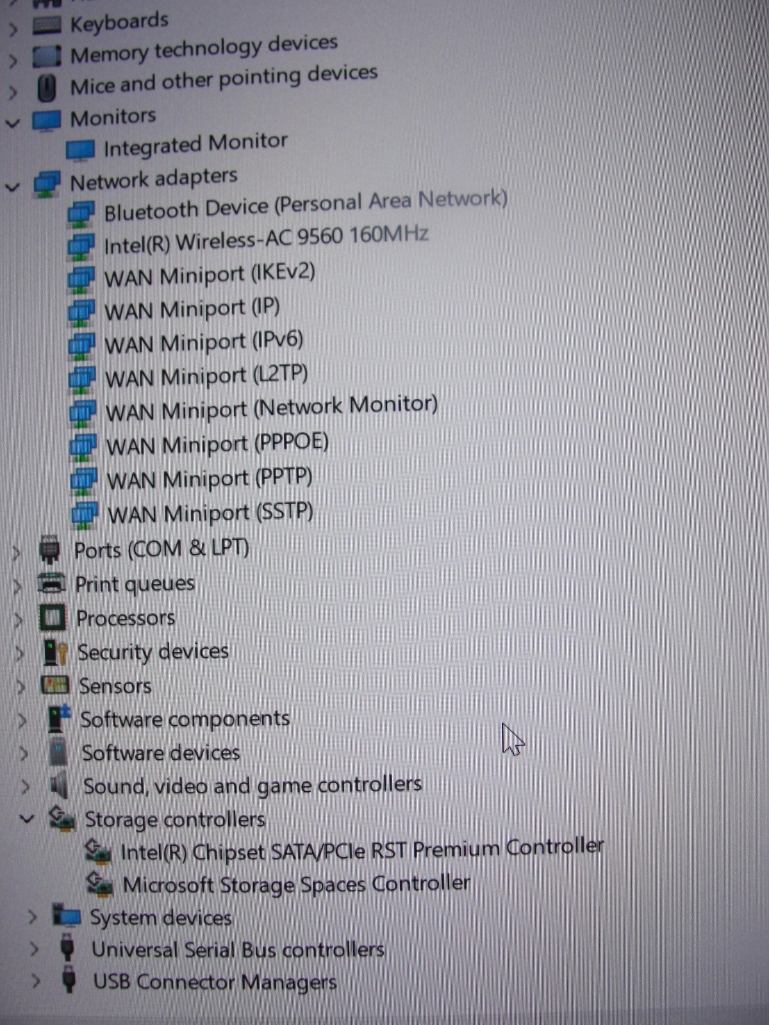
Task: Expand Universal Serial Bus controllers
Action: 34,949
